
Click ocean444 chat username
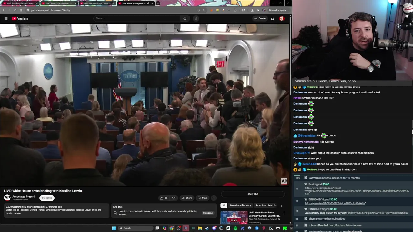pos(309,164)
